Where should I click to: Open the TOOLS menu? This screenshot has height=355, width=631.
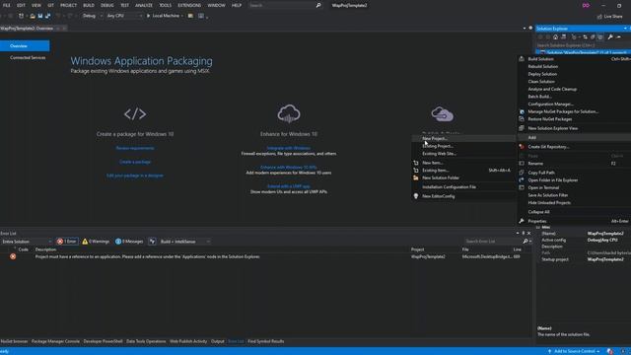pos(165,5)
